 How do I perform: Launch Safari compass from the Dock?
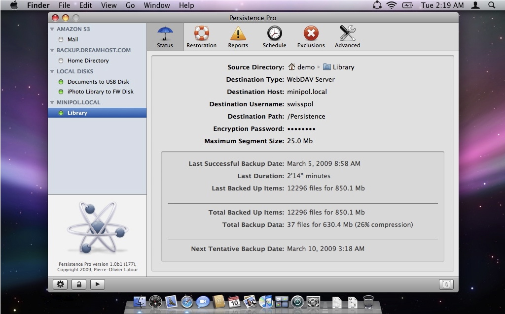187,302
